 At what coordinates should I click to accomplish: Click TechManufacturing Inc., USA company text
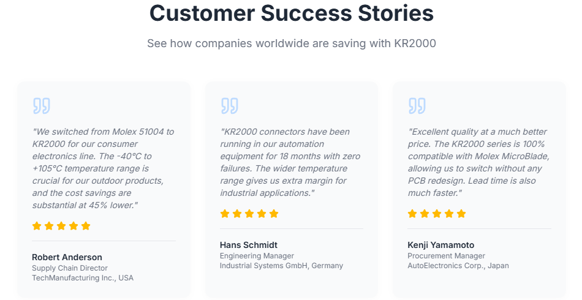(x=82, y=278)
